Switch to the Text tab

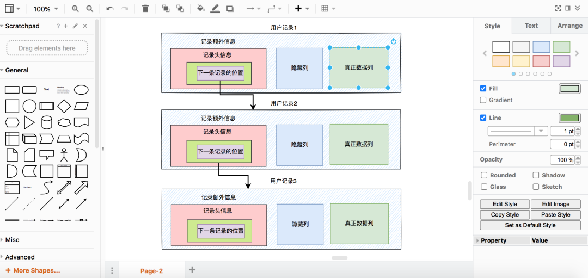(x=531, y=26)
